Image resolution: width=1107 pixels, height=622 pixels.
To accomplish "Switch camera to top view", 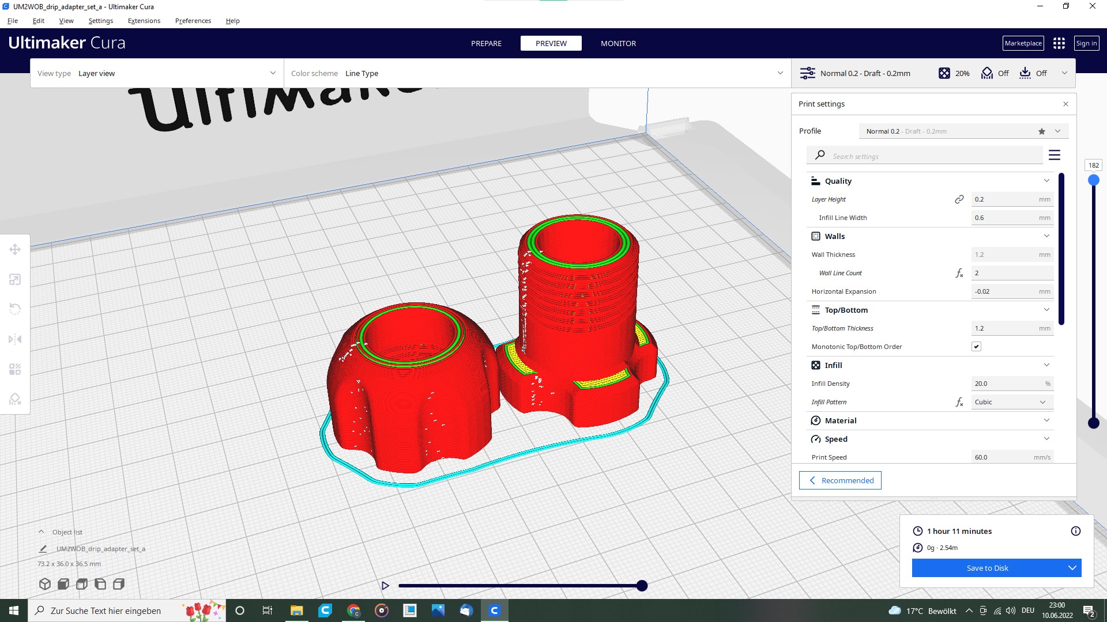I will [x=82, y=584].
